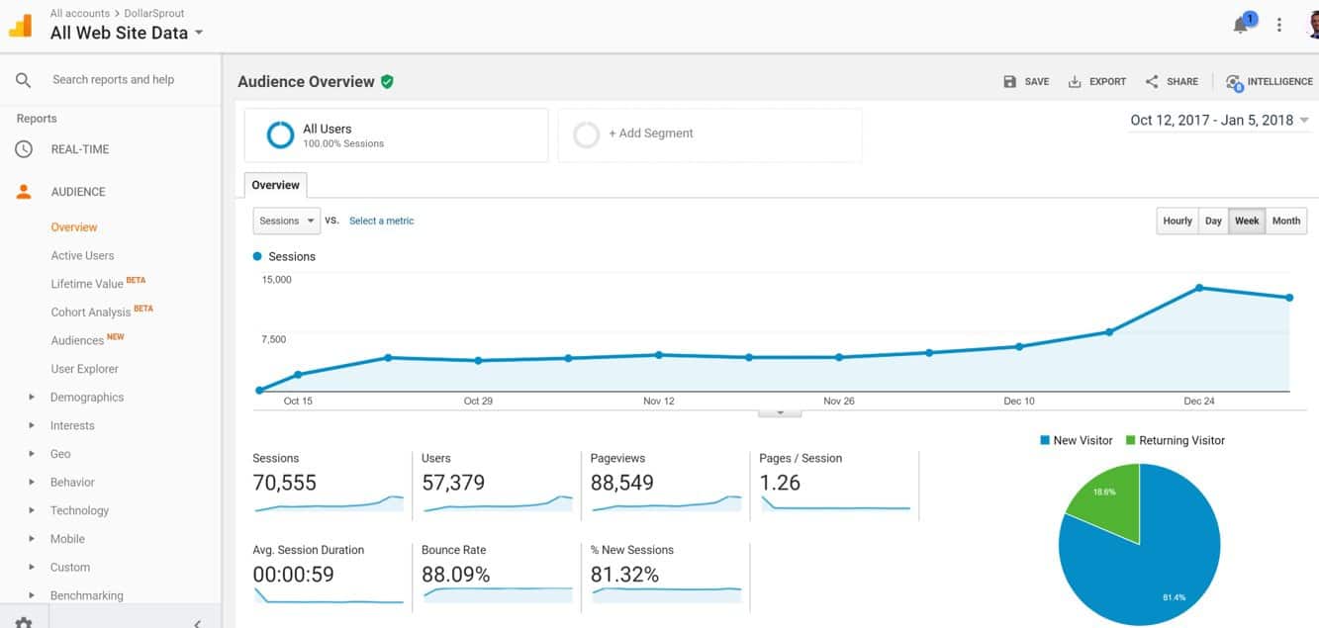
Task: Open the Sessions metric dropdown
Action: [285, 221]
